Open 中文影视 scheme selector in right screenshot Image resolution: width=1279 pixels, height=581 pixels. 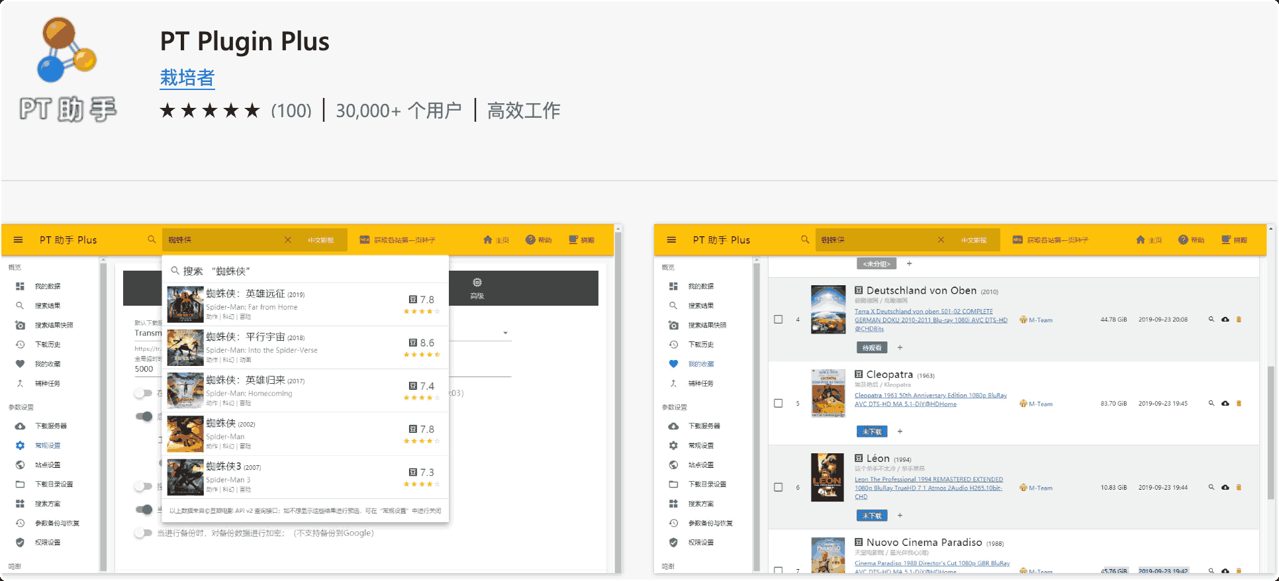[x=974, y=240]
